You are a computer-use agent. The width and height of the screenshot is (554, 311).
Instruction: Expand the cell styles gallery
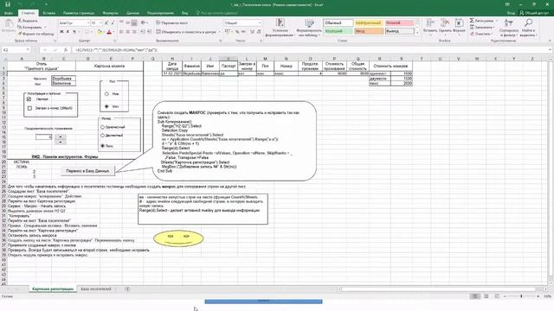click(x=417, y=33)
